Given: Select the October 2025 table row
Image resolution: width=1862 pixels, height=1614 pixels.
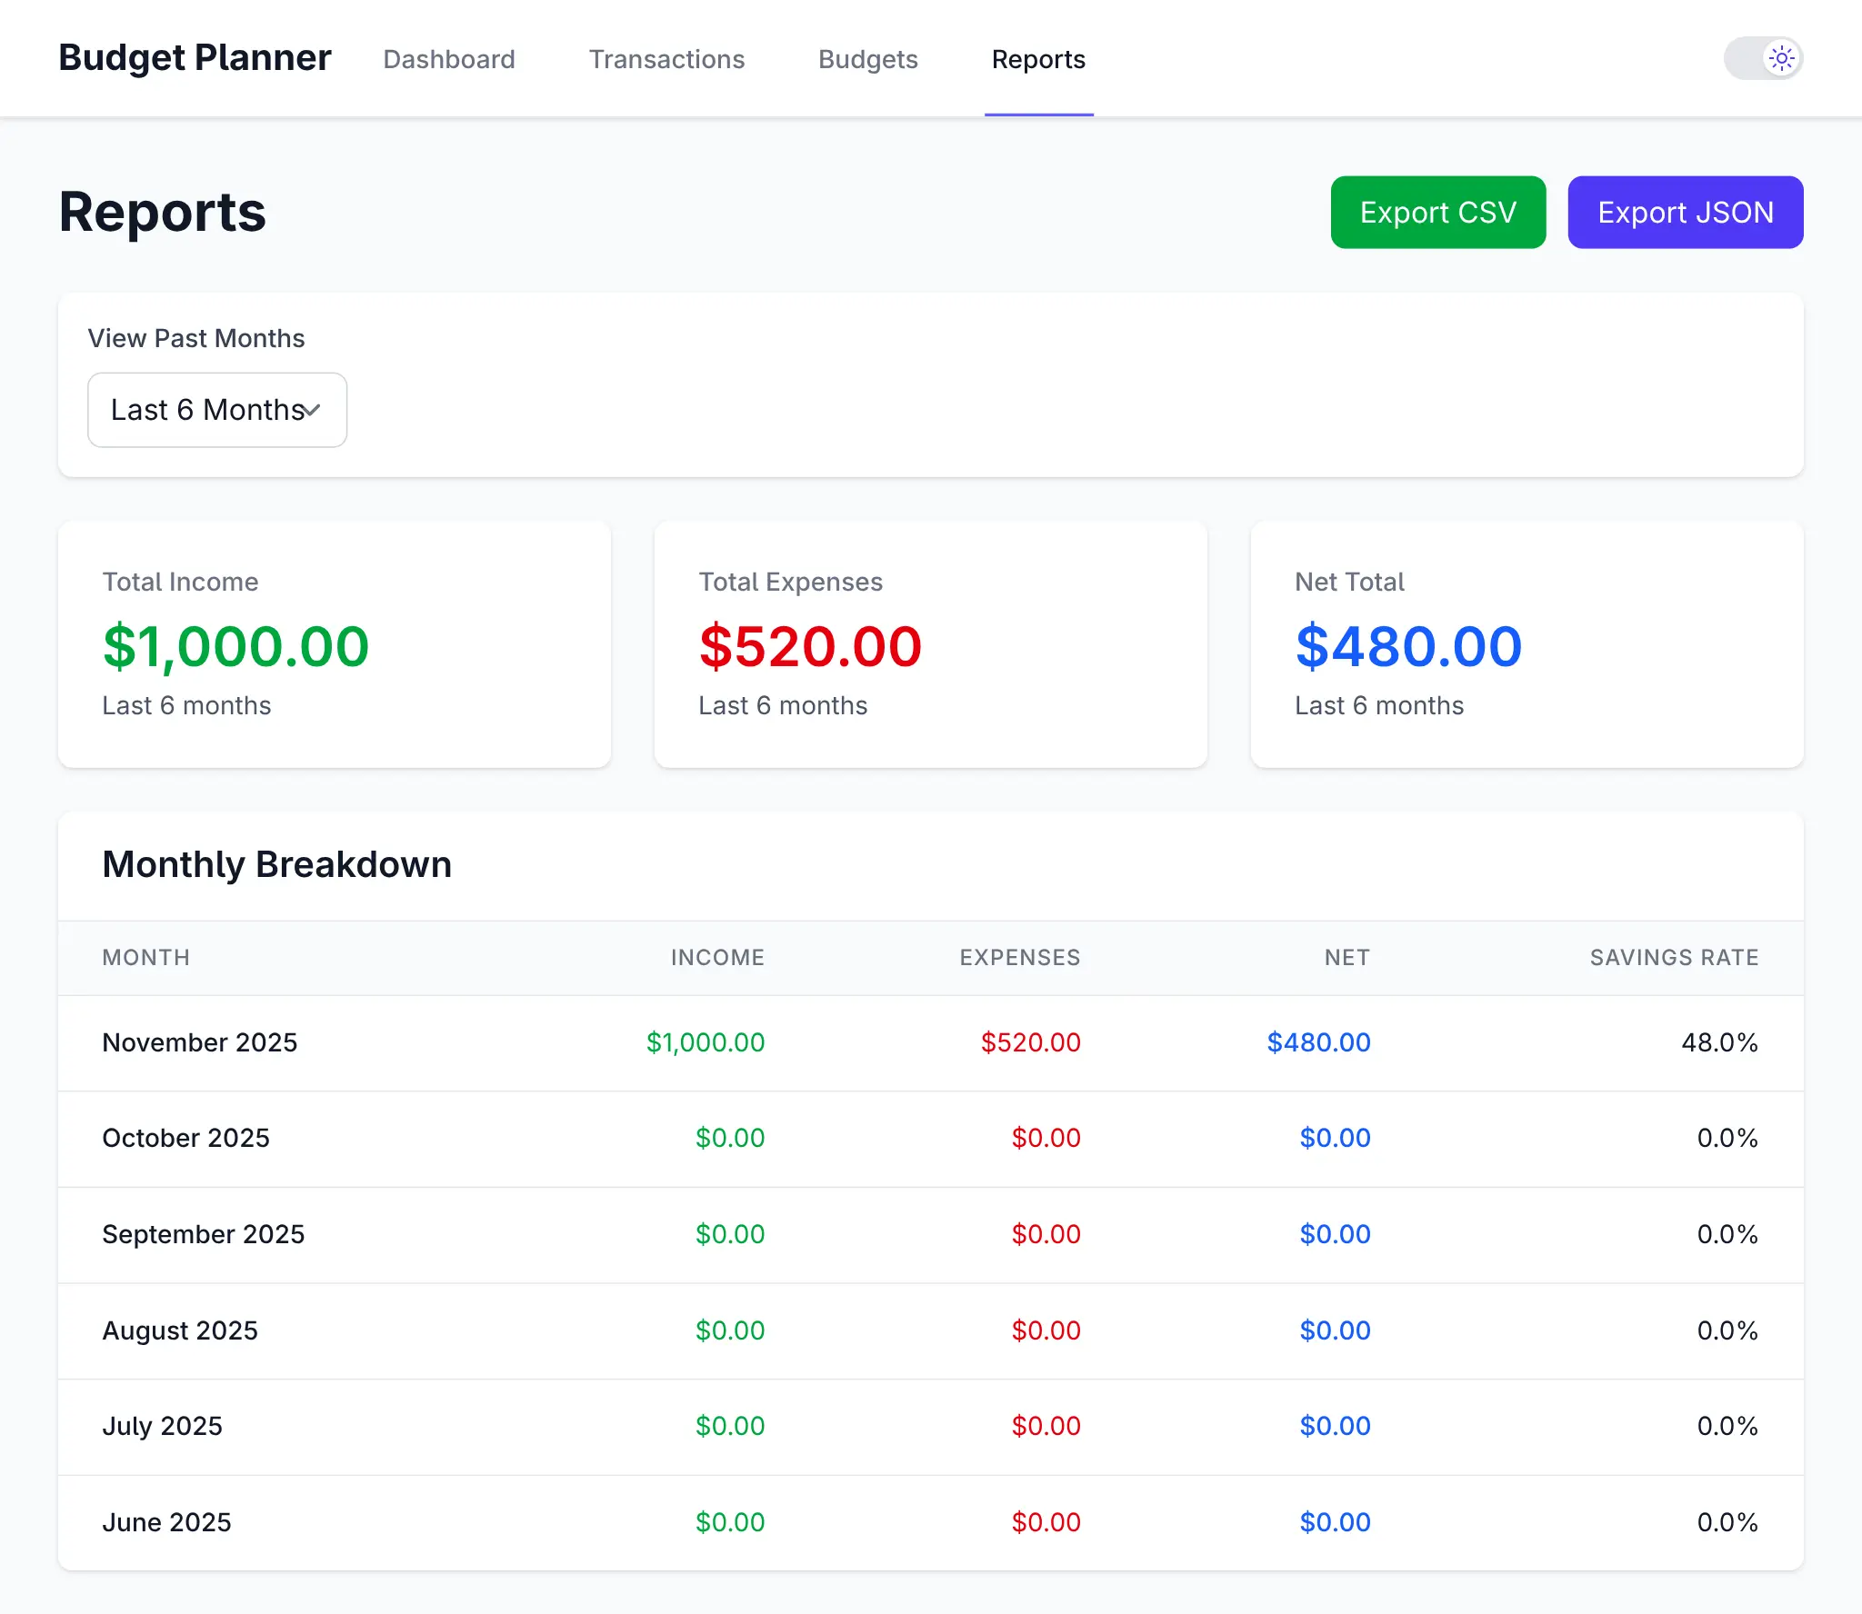Looking at the screenshot, I should point(930,1138).
